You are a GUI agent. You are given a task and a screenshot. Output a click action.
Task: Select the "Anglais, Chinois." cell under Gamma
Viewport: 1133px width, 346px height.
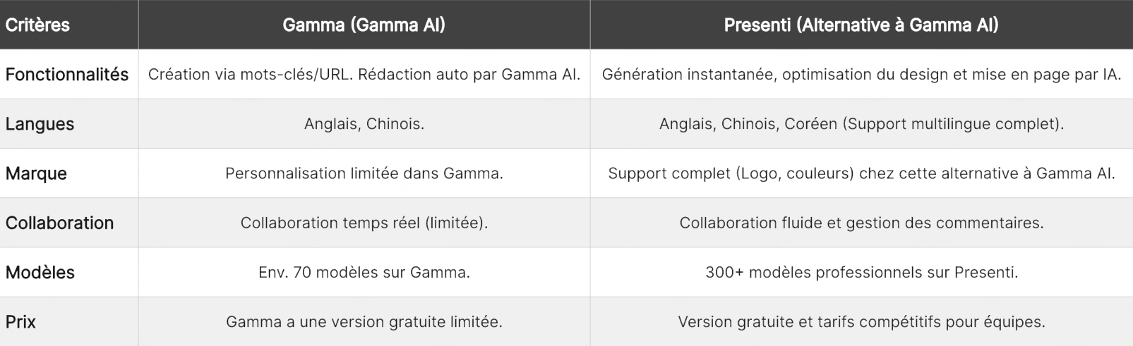(364, 124)
